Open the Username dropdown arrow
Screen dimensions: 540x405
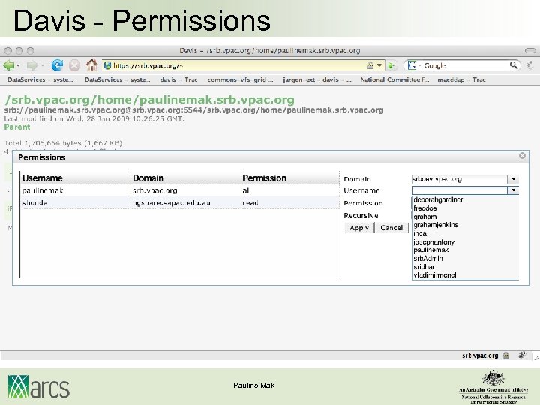pyautogui.click(x=513, y=190)
